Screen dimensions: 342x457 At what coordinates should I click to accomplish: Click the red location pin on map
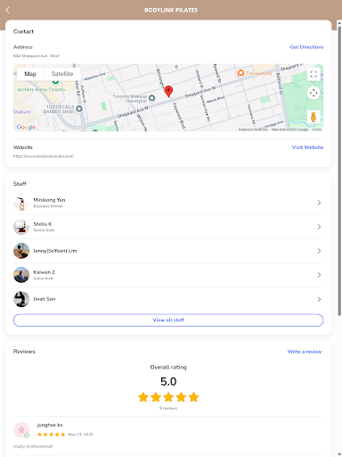(168, 91)
